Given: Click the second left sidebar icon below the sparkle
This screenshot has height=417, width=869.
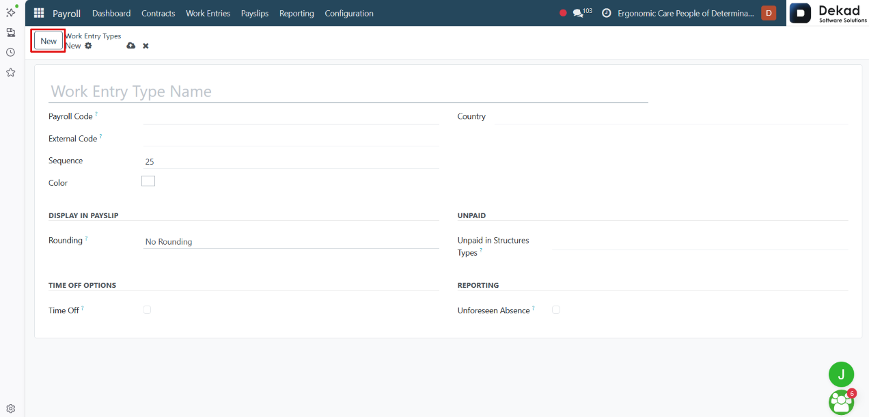Looking at the screenshot, I should (x=11, y=32).
